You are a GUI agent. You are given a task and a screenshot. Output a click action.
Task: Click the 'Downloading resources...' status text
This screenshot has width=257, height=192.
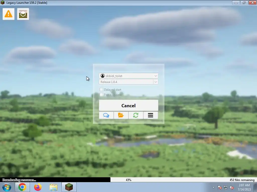click(x=19, y=180)
